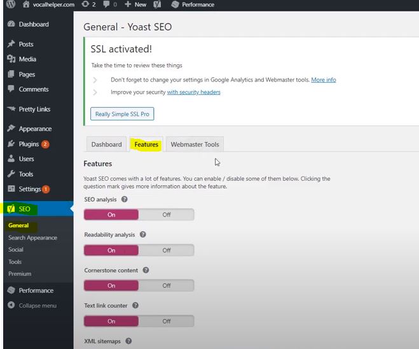
Task: Open the Pretty Links menu label
Action: click(x=34, y=109)
